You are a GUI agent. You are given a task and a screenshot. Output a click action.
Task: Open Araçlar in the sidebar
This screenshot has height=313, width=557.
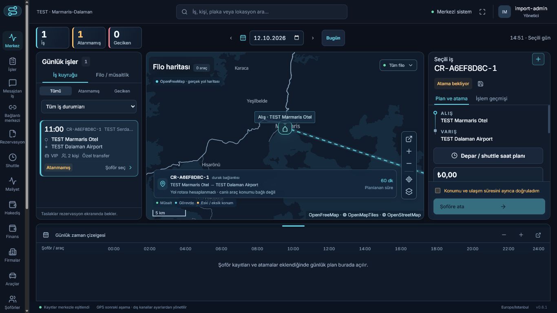[13, 279]
